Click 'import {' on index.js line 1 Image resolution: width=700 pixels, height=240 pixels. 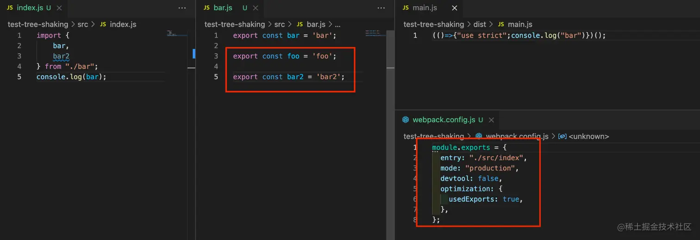(x=53, y=36)
